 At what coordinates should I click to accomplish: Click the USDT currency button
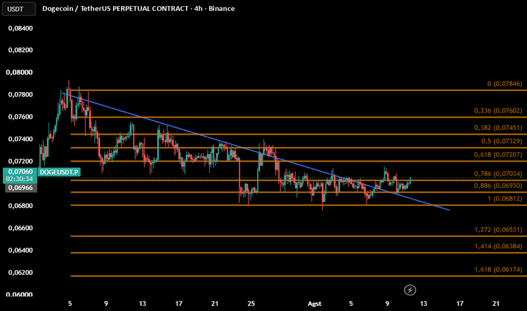pos(19,8)
